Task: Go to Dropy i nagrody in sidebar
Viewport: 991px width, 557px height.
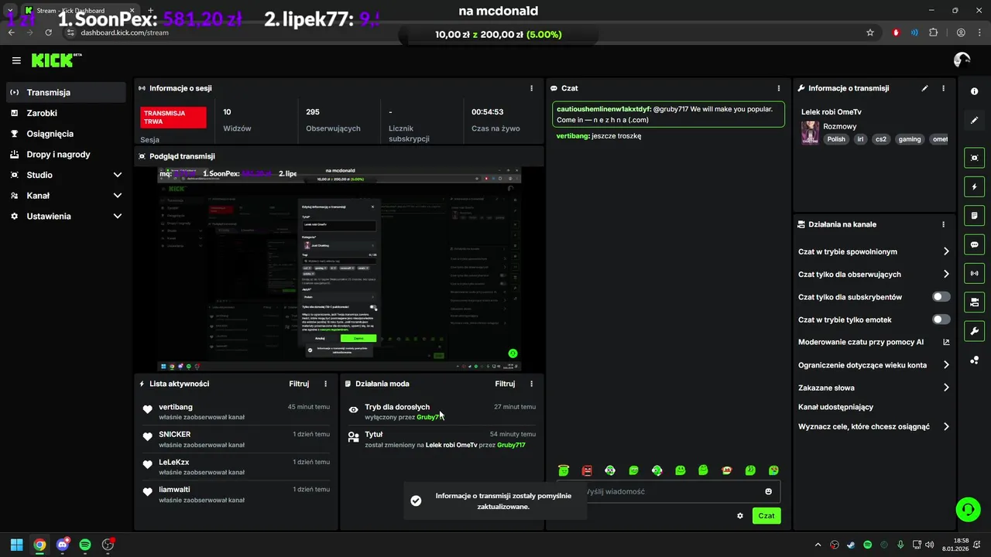Action: (x=66, y=154)
